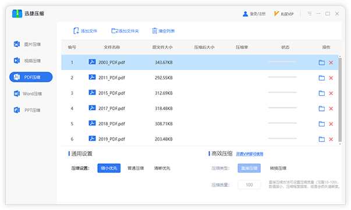This screenshot has height=210, width=351.
Task: Click the PDF icon beside 2019_PDF.pdf
Action: (x=92, y=138)
